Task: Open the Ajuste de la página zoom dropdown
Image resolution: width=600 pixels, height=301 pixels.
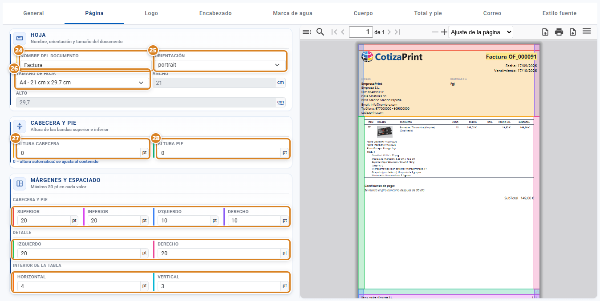Action: 481,32
